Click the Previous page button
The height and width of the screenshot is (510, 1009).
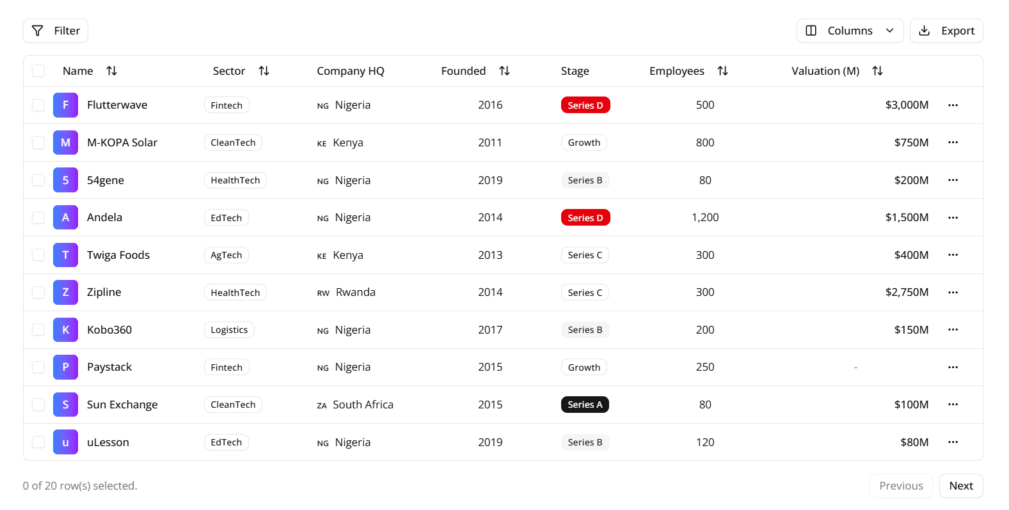pos(900,486)
